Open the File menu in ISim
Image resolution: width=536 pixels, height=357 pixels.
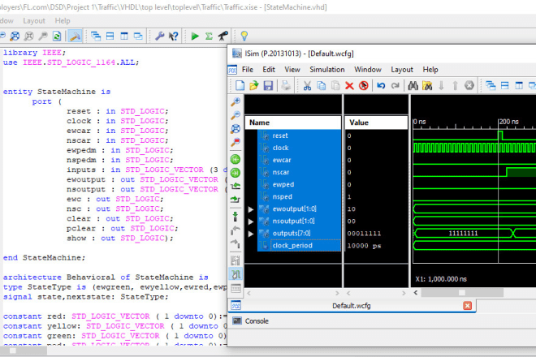tap(248, 70)
